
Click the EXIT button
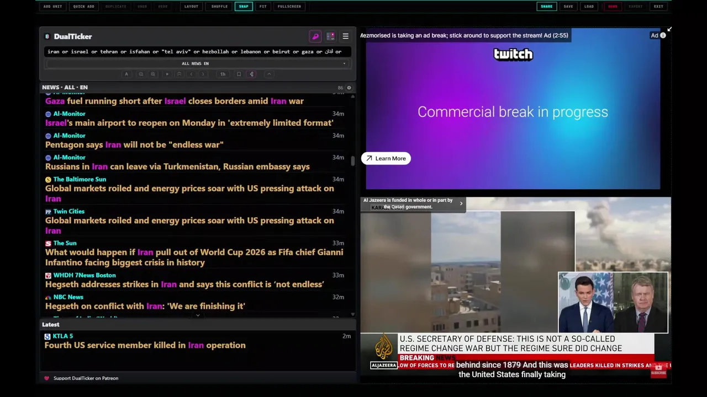click(658, 7)
